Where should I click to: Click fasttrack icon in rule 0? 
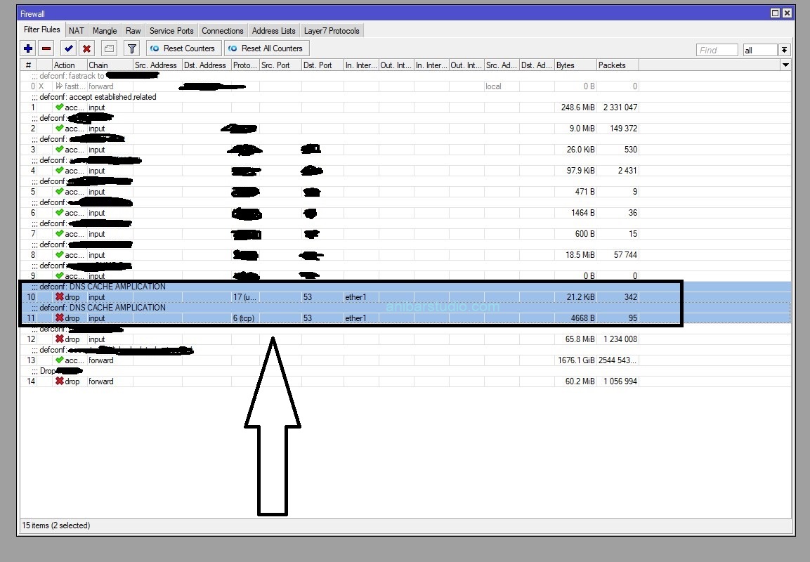tap(60, 86)
